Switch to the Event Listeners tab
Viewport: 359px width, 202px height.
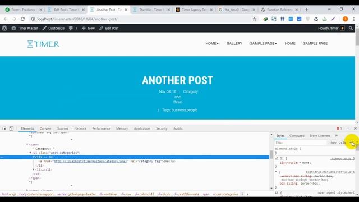320,136
